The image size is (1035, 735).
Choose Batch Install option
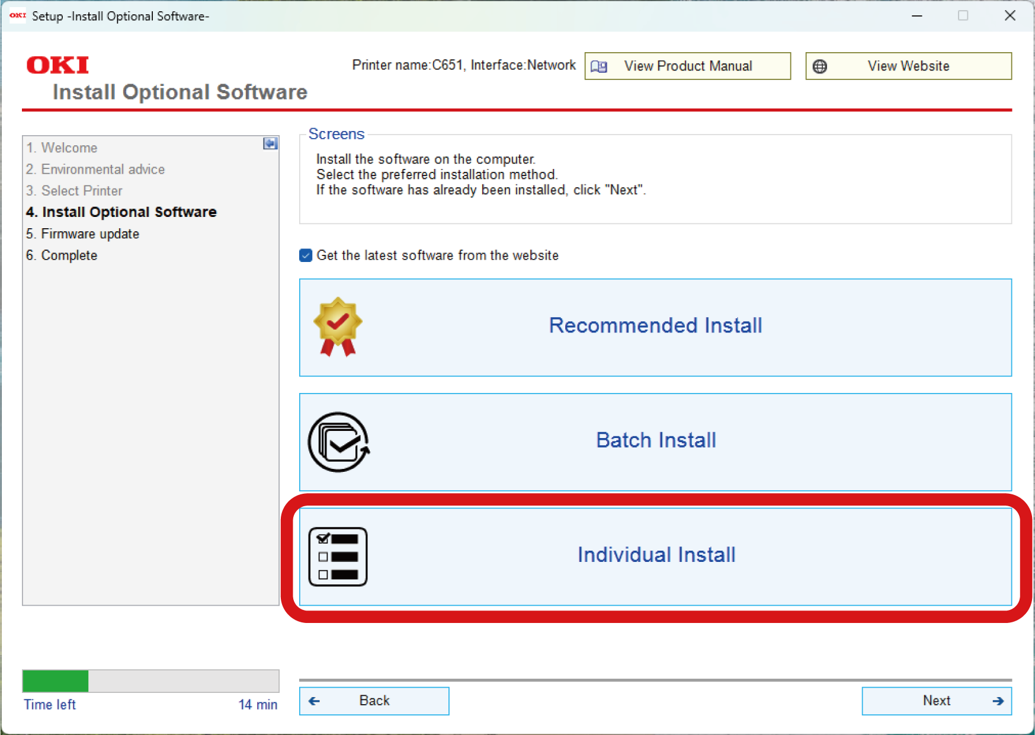(655, 442)
